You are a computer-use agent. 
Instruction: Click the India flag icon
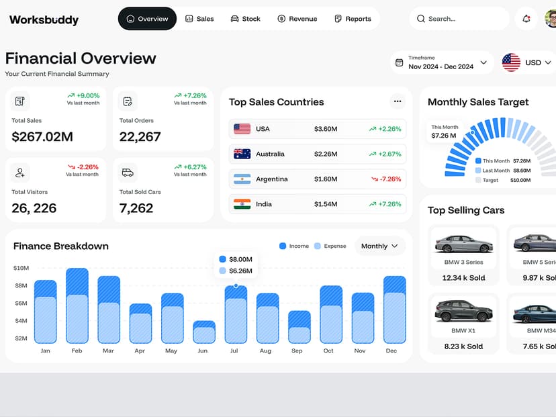[x=242, y=204]
